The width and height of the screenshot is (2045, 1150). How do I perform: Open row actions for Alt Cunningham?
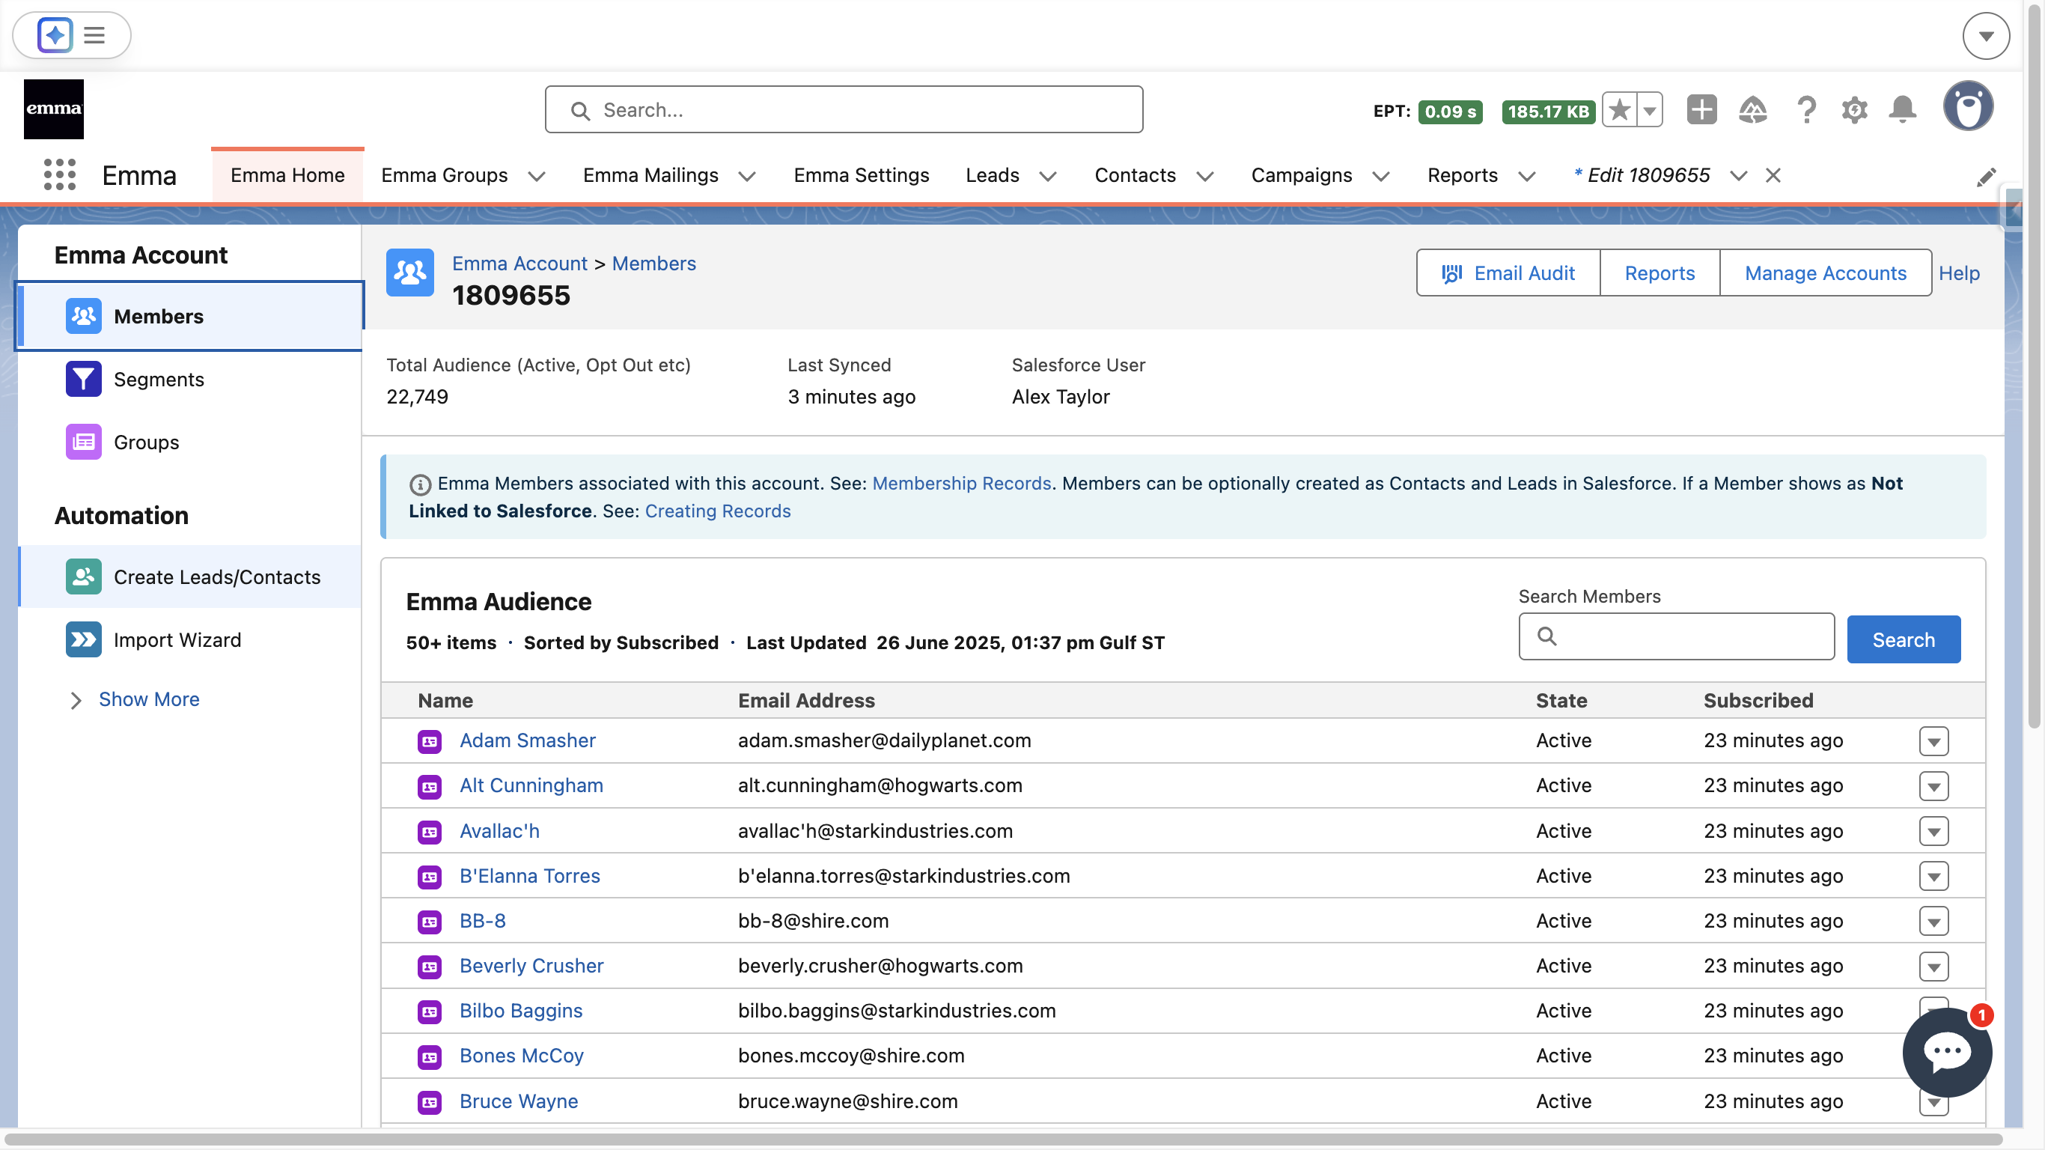pos(1934,786)
